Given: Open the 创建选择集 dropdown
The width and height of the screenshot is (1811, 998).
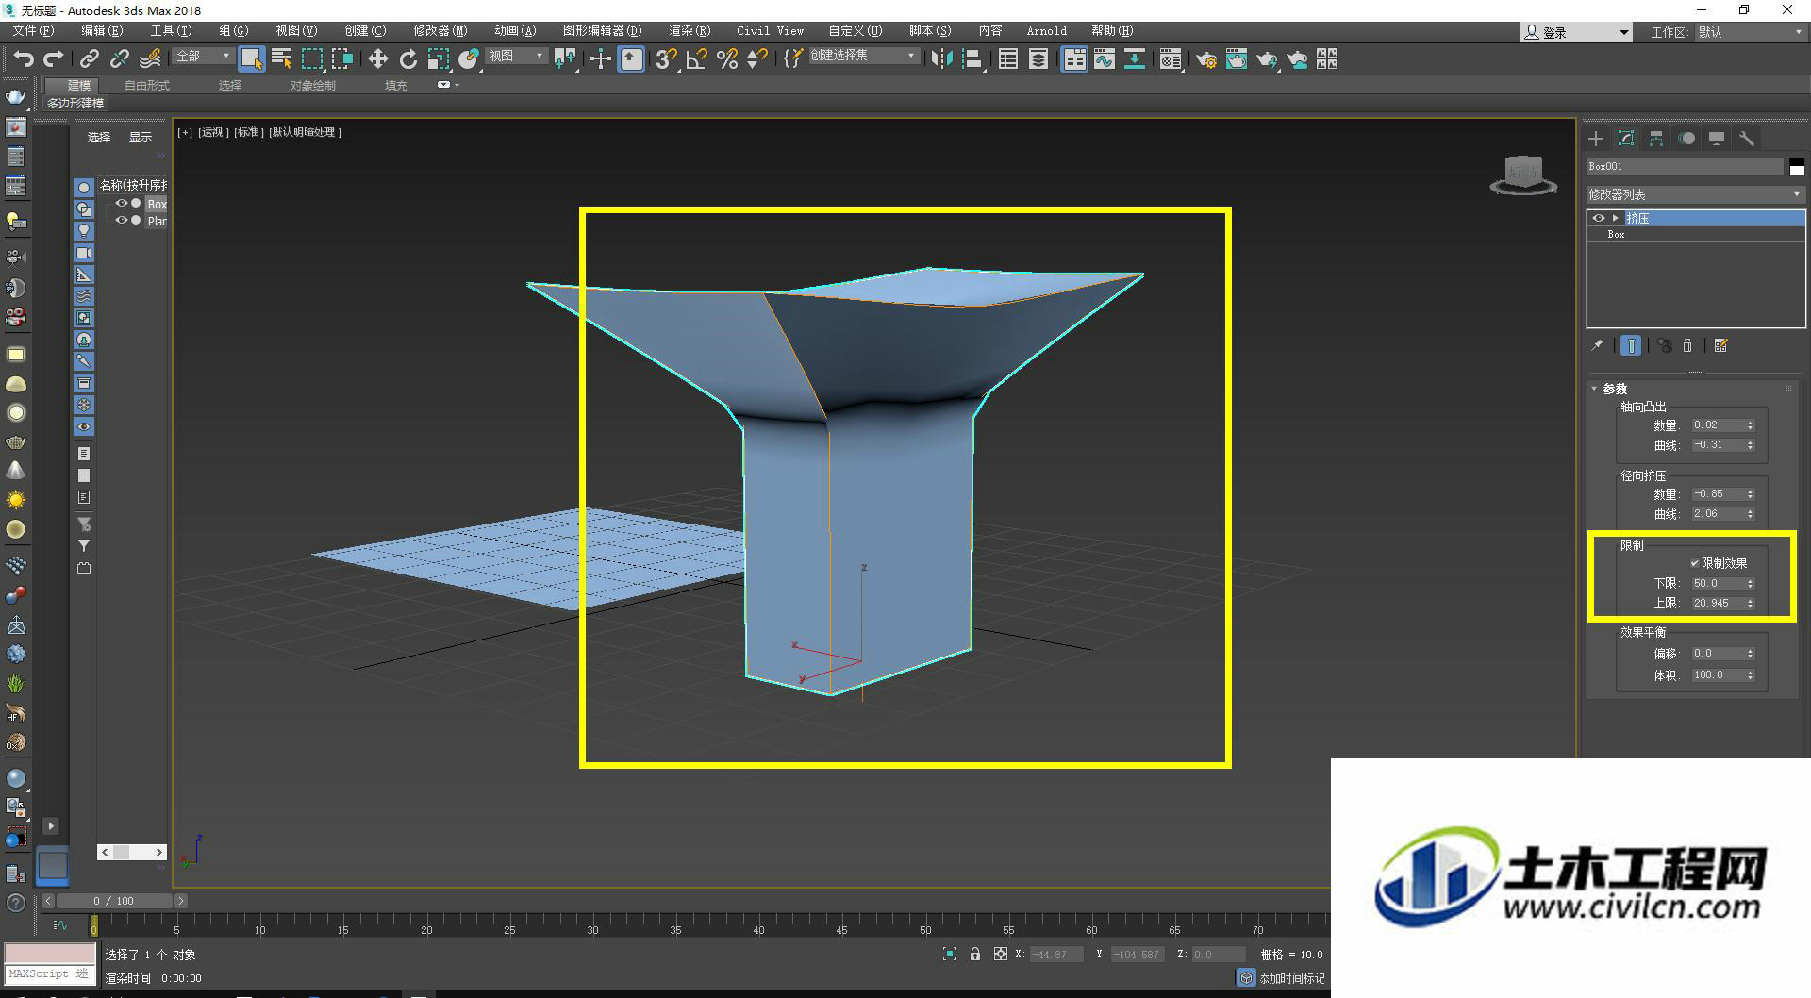Looking at the screenshot, I should (863, 57).
